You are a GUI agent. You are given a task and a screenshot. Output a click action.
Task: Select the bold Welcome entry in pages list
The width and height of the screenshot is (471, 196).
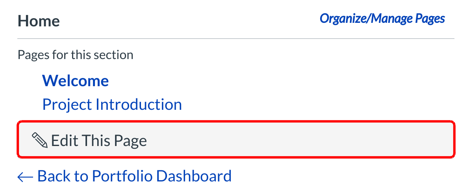tap(75, 81)
